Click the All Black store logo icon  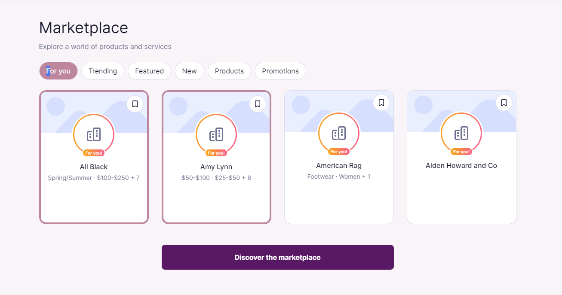pos(94,134)
